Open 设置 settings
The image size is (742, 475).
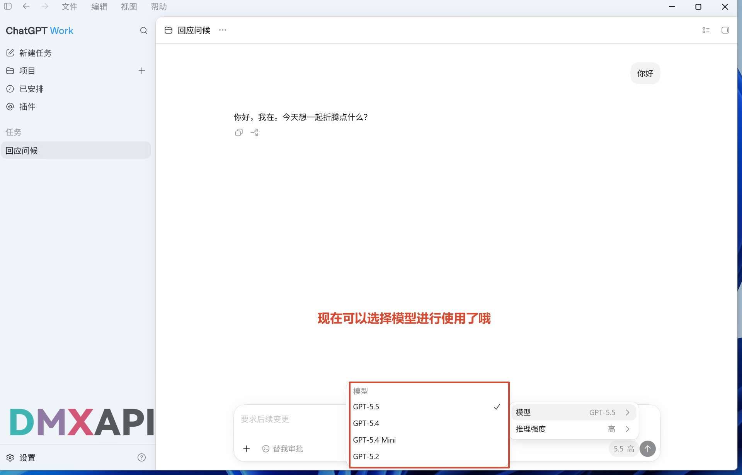(x=21, y=458)
